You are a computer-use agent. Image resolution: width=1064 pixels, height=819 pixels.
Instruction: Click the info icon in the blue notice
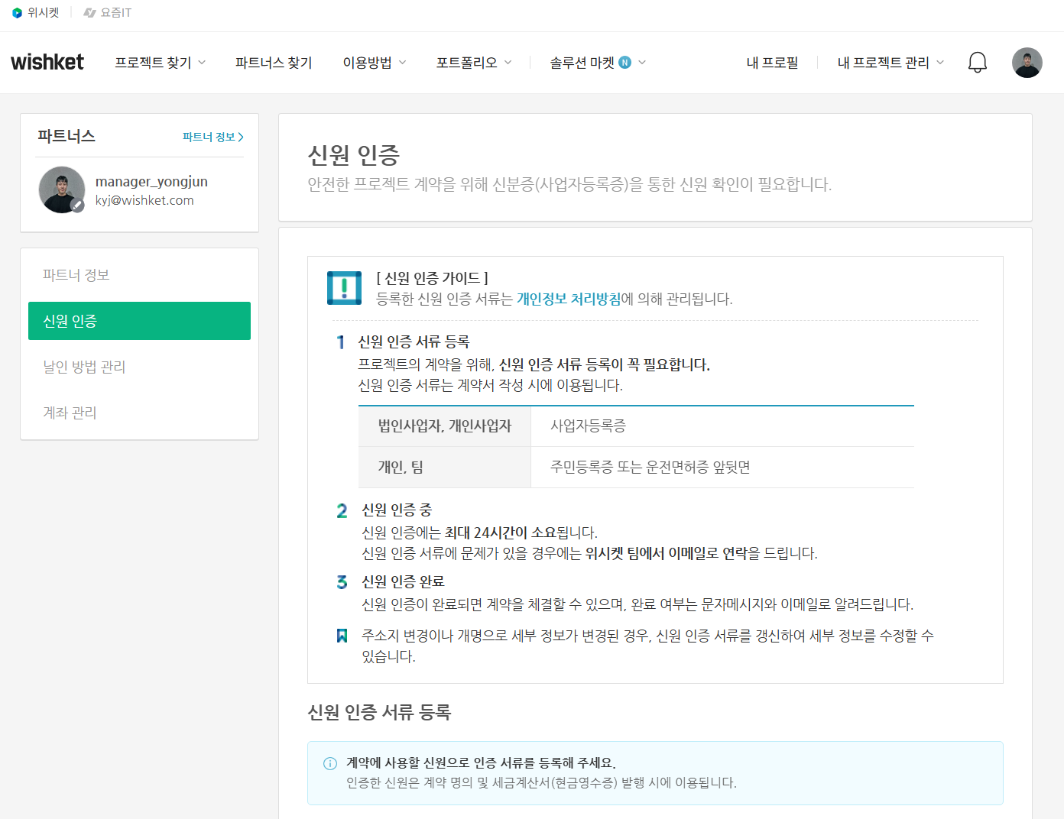coord(330,763)
